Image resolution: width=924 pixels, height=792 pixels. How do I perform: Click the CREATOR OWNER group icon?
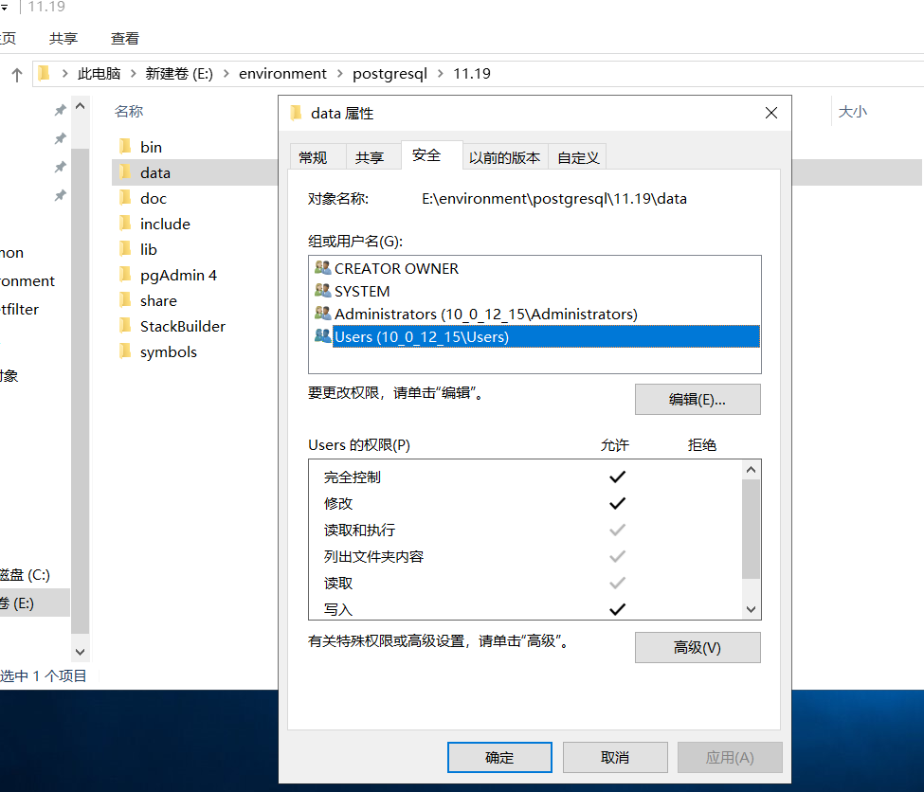(322, 268)
